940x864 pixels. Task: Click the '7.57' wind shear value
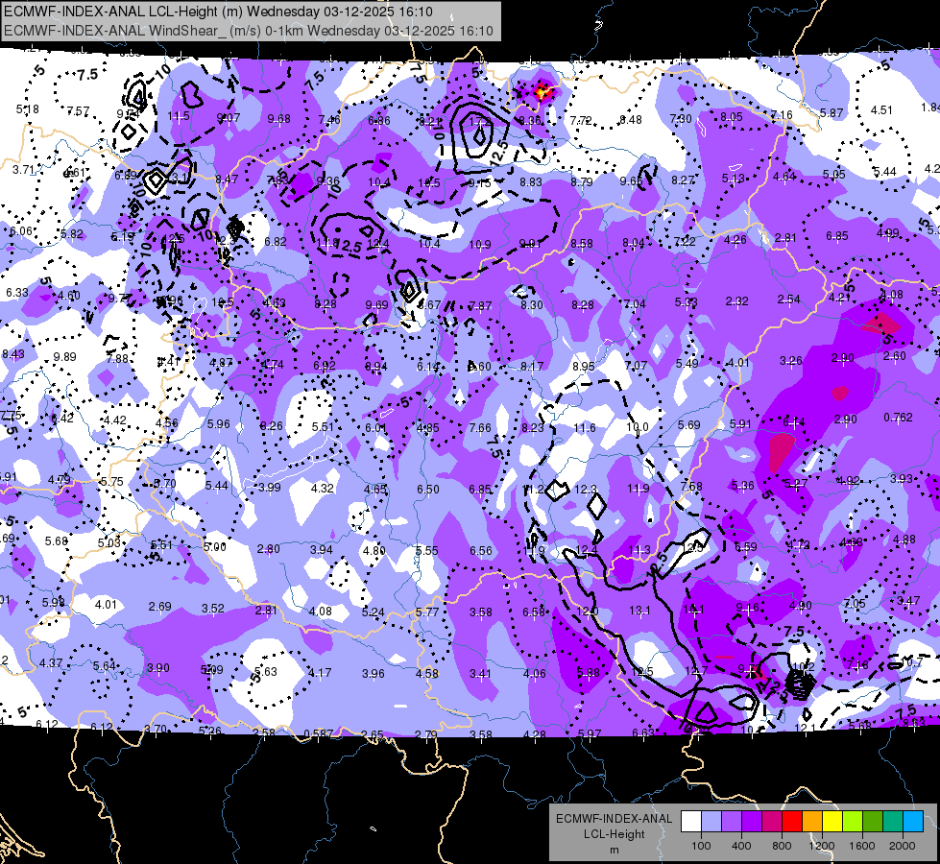click(78, 111)
